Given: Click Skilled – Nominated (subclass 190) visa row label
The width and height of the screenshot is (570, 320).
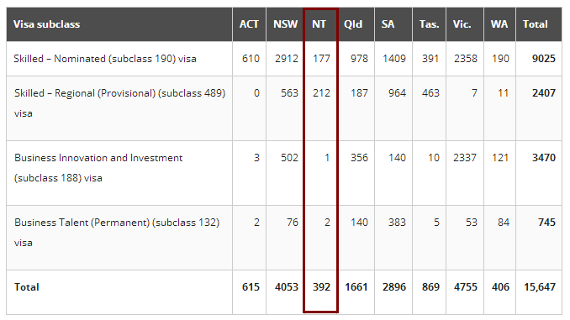Looking at the screenshot, I should click(105, 59).
